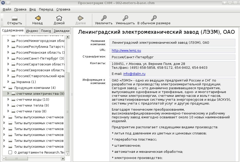This screenshot has height=162, width=240.
Task: Click the tree scroll-down arrow
Action: [x=67, y=154]
